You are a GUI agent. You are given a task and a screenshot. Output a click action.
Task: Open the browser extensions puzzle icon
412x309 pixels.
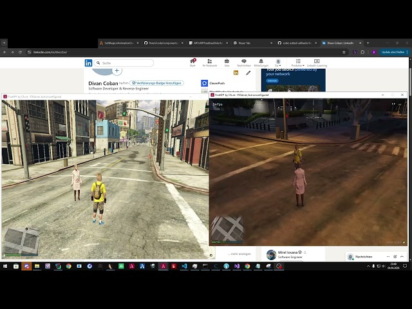pyautogui.click(x=362, y=52)
